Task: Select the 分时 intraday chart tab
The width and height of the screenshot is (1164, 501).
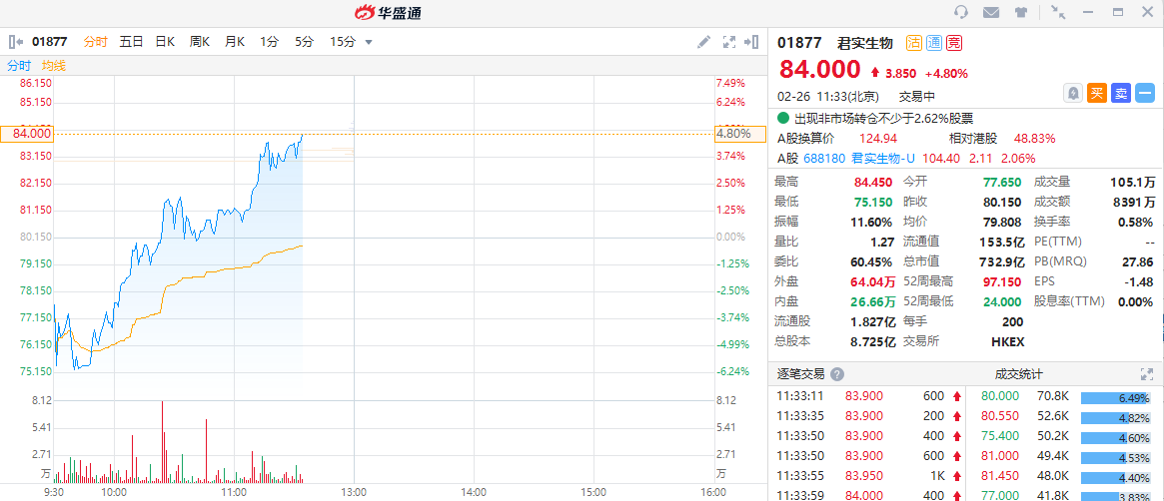Action: click(x=95, y=42)
